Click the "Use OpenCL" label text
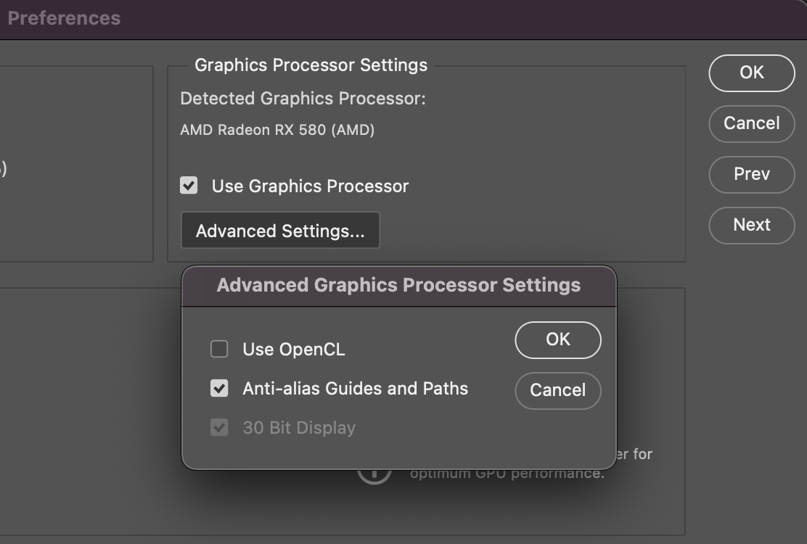 [x=294, y=350]
